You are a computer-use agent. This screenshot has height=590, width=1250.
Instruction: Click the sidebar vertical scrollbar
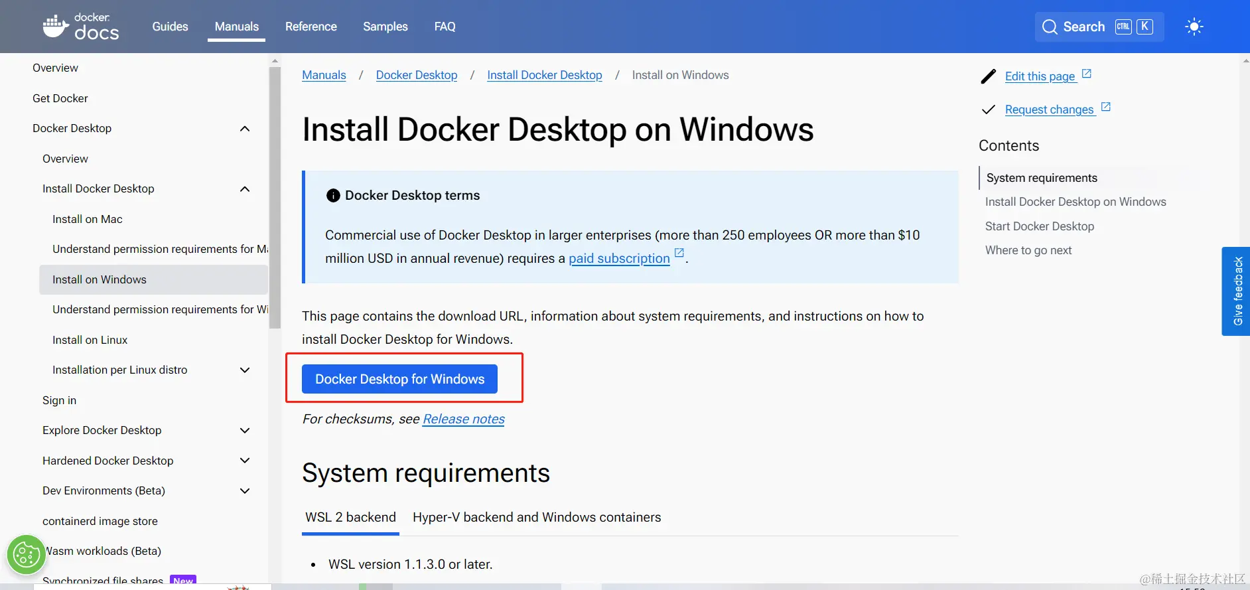coord(275,199)
